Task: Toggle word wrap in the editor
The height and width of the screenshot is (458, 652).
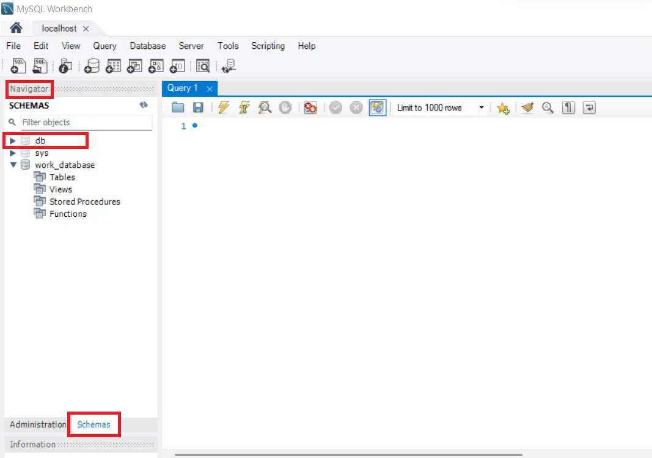Action: [588, 107]
